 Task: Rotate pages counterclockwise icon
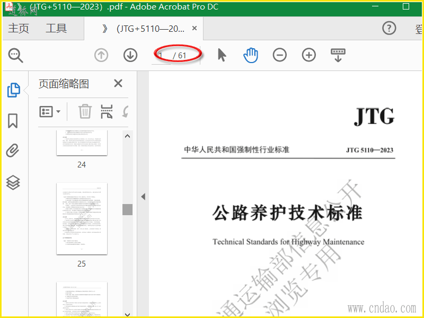[125, 111]
